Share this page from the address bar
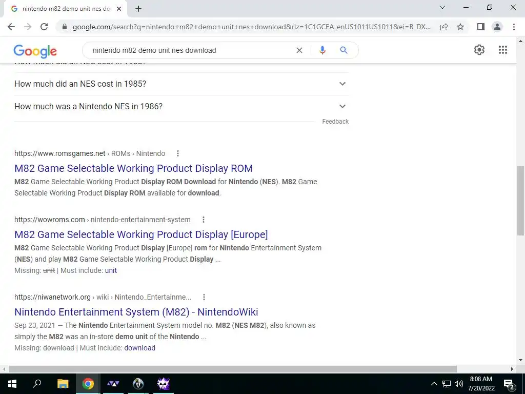525x394 pixels. click(x=444, y=27)
